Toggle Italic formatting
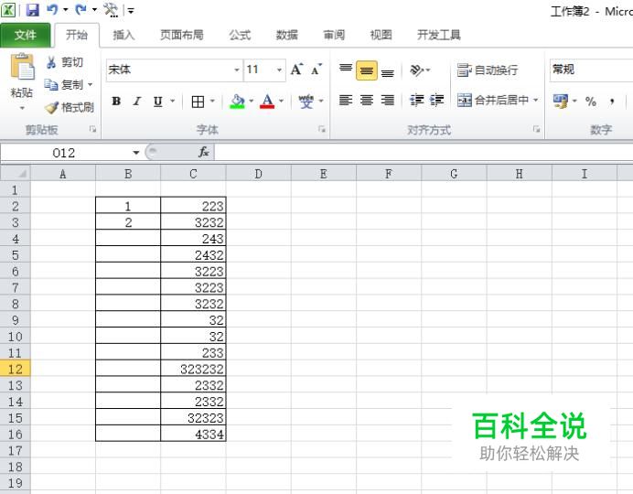Viewport: 633px width, 494px height. coord(137,102)
